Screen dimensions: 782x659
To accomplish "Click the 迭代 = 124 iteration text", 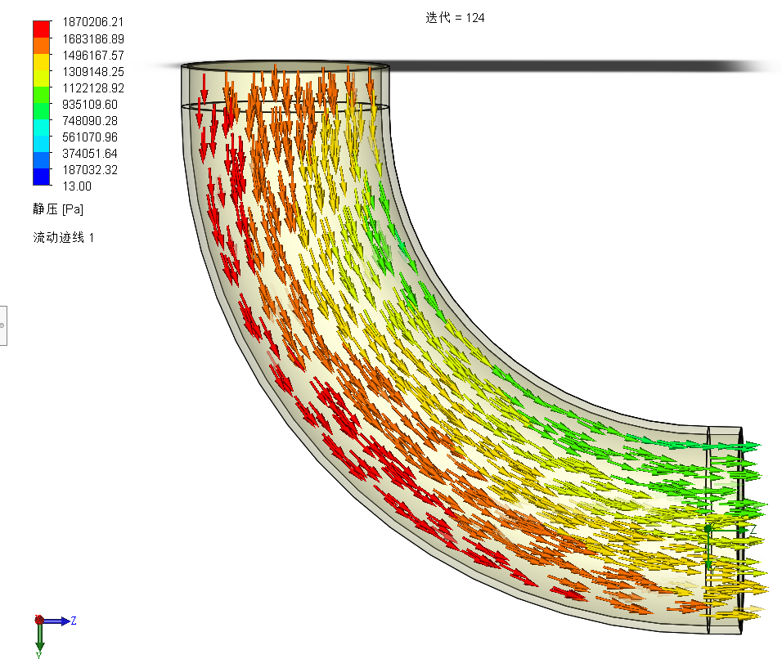I will click(x=455, y=18).
